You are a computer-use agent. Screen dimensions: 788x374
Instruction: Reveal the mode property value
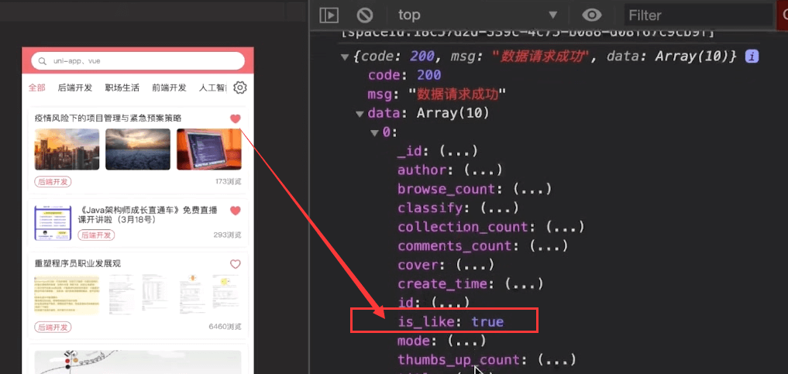click(466, 341)
